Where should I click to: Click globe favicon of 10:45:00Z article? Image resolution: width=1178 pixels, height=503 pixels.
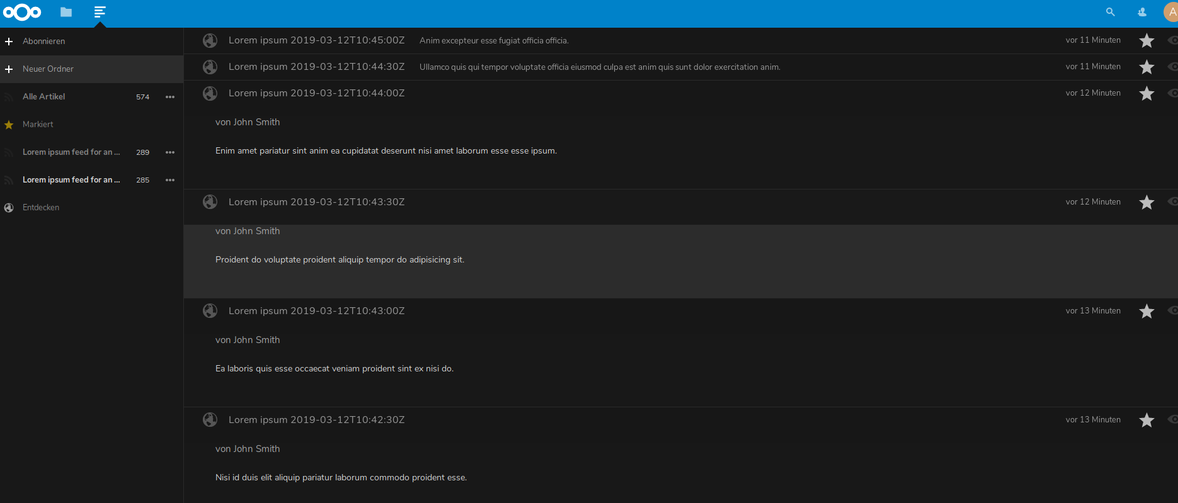click(210, 40)
